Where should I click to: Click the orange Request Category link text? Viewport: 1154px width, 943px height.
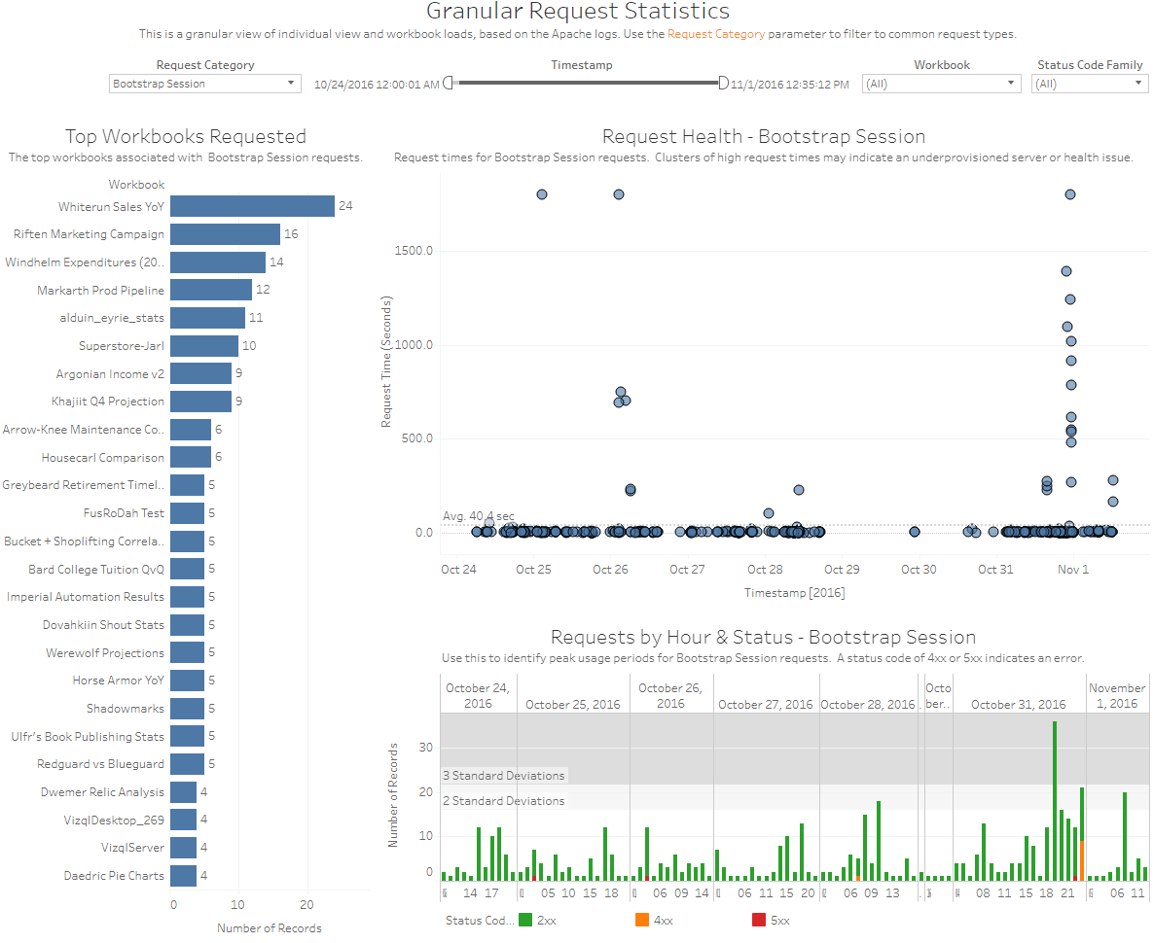point(716,34)
